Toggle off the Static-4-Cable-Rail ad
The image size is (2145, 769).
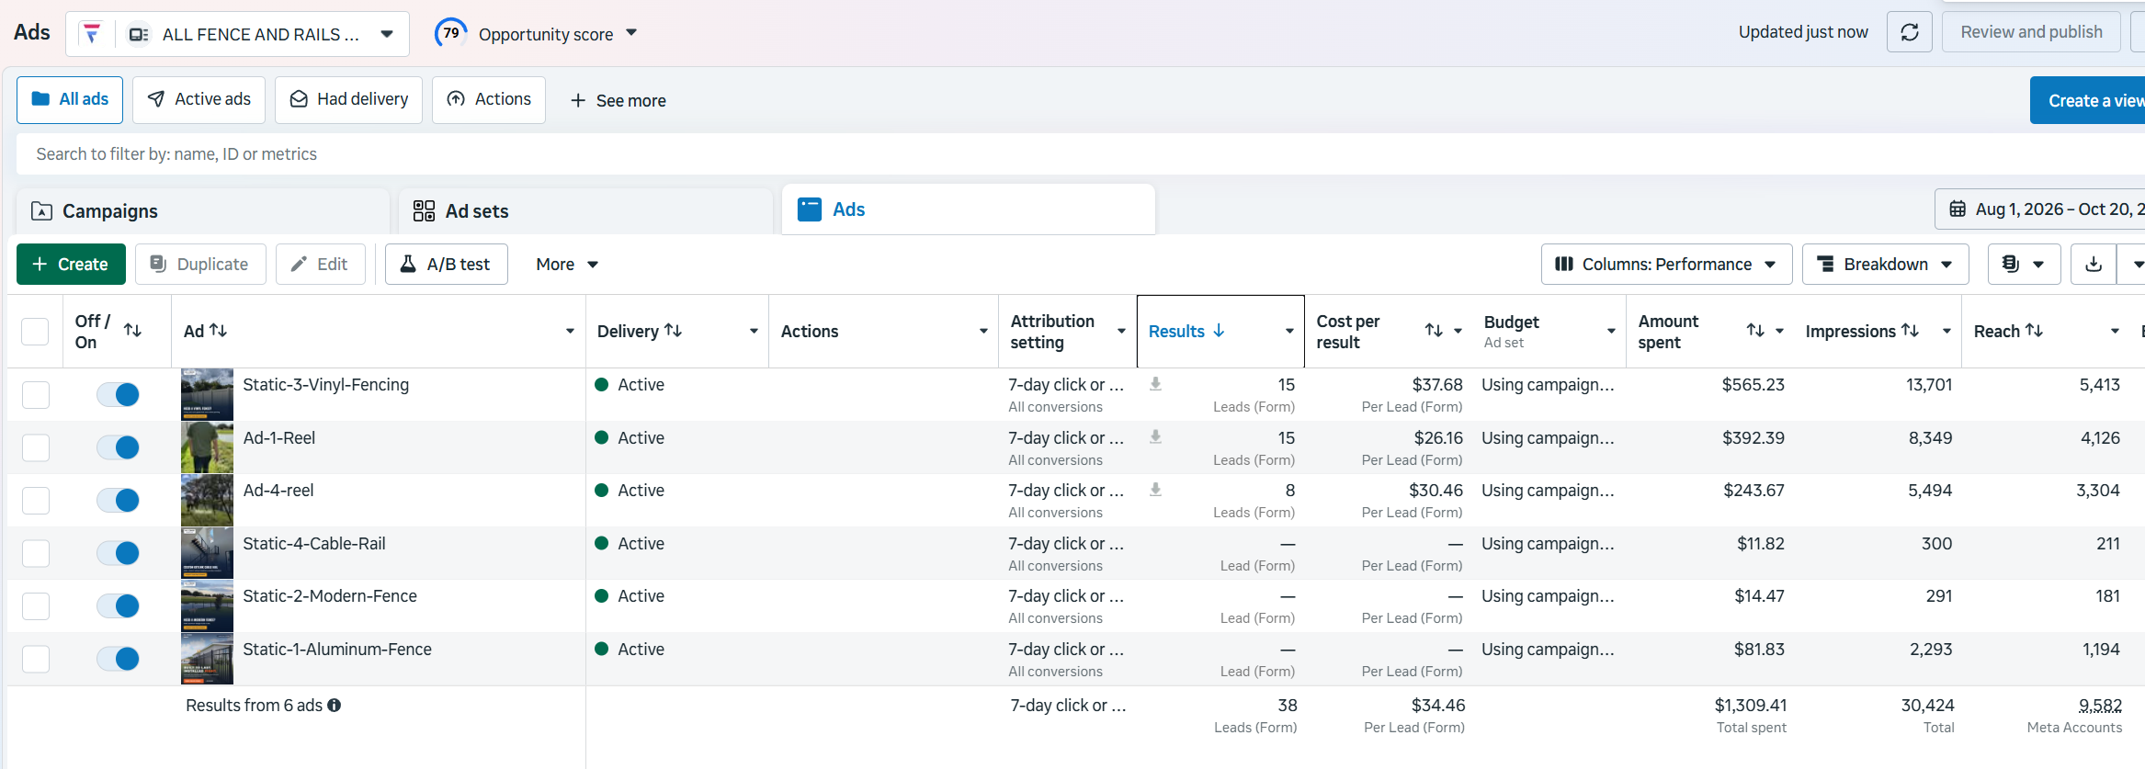(118, 553)
